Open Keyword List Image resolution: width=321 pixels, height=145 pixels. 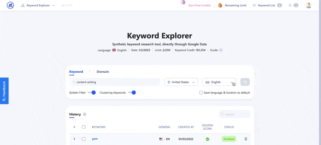(266, 6)
